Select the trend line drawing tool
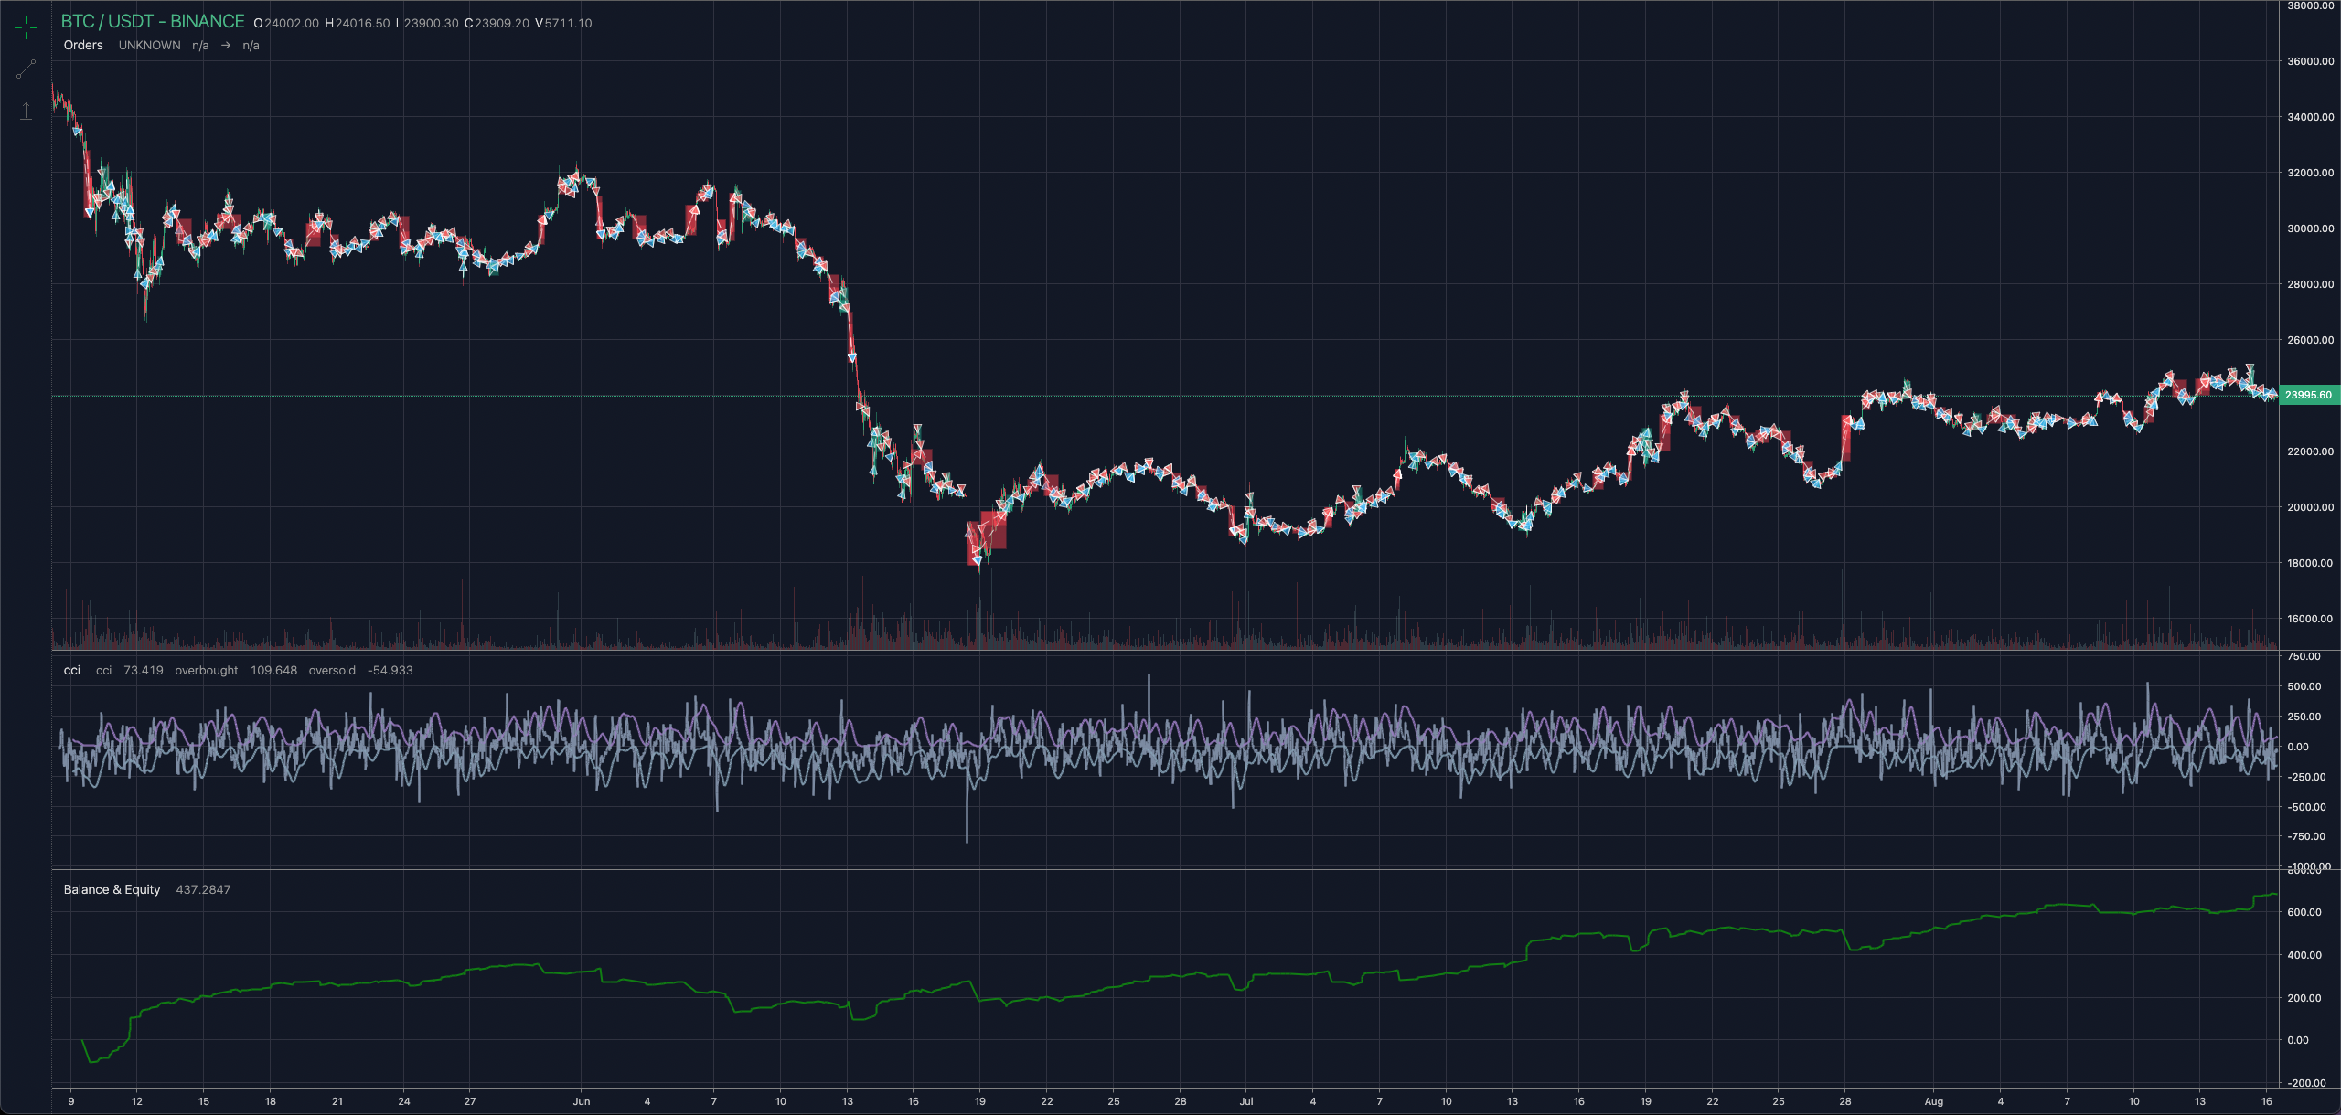This screenshot has height=1115, width=2341. [x=27, y=69]
